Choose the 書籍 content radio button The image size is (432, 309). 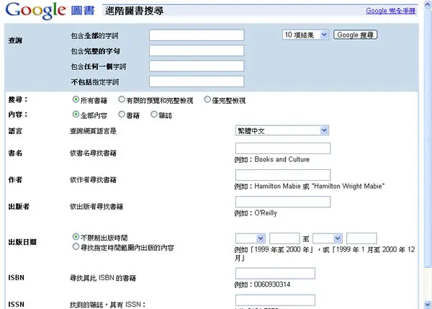coord(122,114)
